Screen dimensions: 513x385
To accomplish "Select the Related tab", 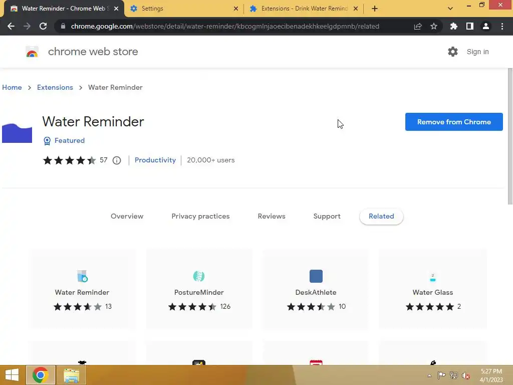I will 381,216.
